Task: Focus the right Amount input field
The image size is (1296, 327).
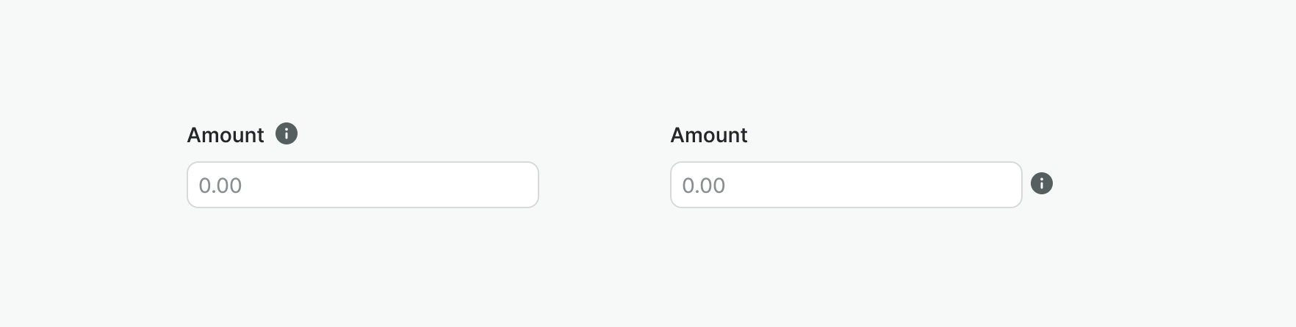Action: pyautogui.click(x=846, y=185)
